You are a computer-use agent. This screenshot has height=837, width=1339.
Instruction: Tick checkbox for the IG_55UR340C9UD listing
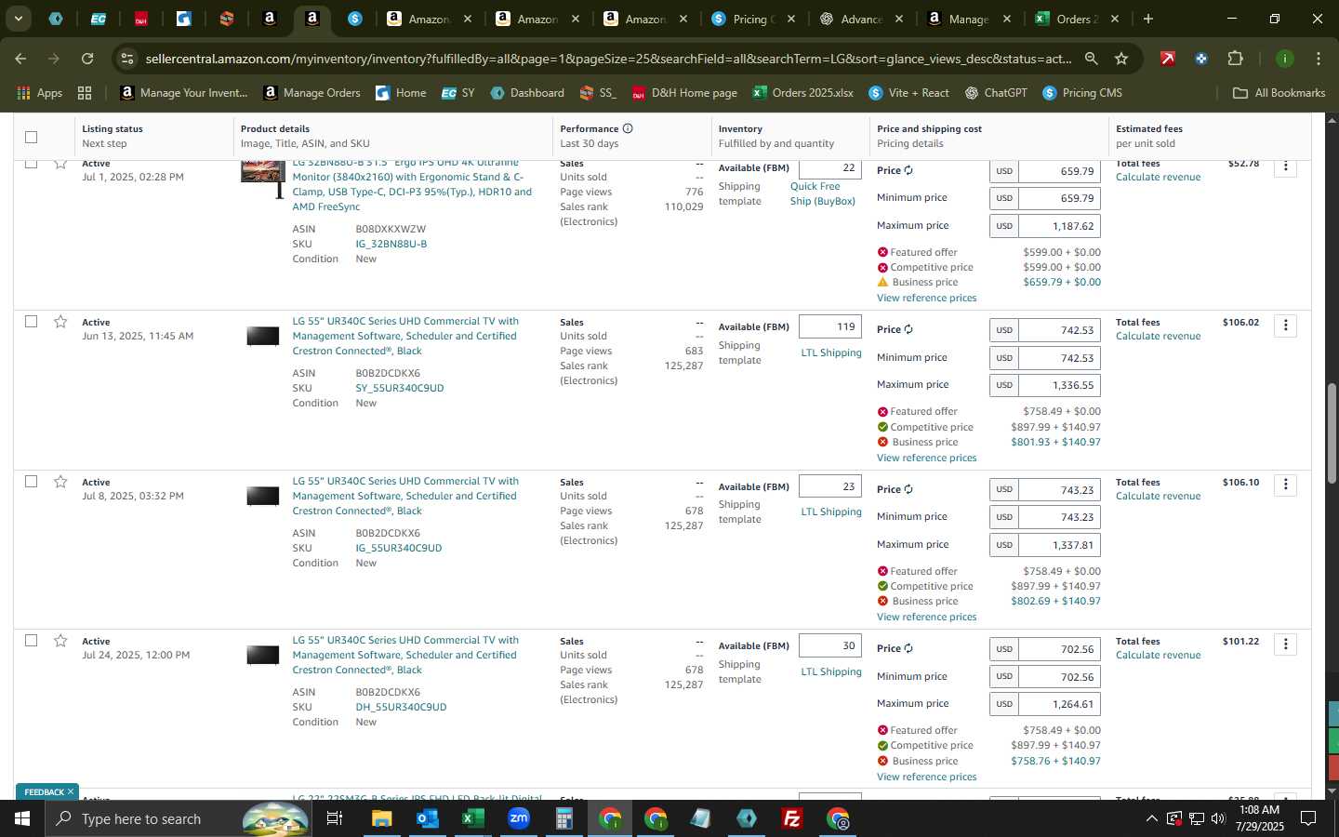(31, 482)
